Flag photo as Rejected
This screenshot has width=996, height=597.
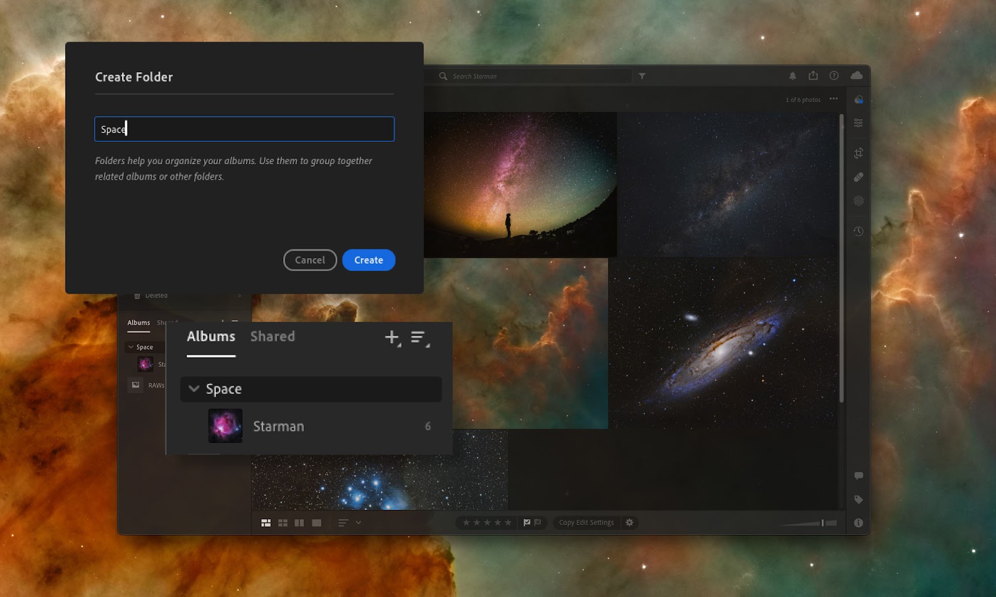(x=538, y=522)
